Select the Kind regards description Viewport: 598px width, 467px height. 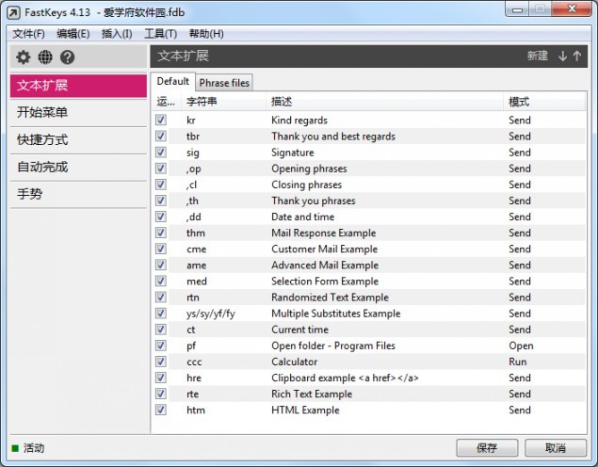pos(299,121)
